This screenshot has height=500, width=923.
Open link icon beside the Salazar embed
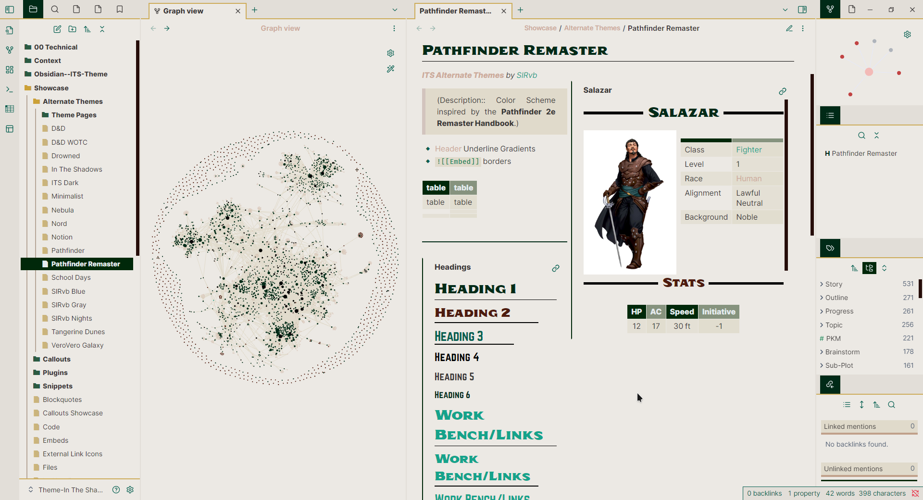click(783, 91)
